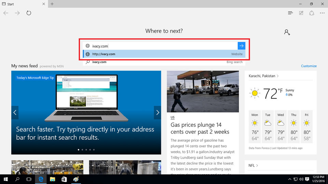Go forward with the forward arrow
Image resolution: width=328 pixels, height=184 pixels.
[17, 13]
